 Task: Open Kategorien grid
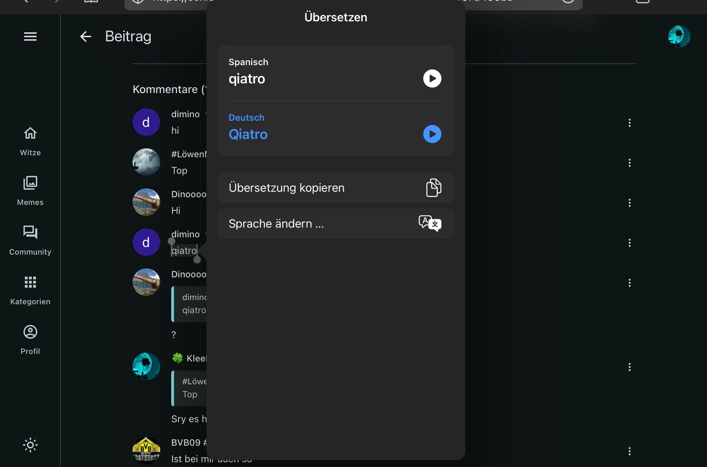pos(30,290)
